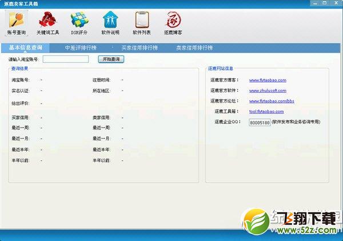Click the 逐鹿官方软件 label

(224, 90)
